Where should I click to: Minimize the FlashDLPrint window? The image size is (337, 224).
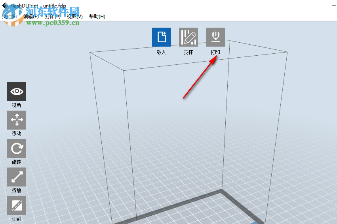334,6
